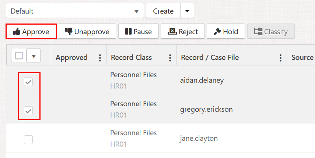Click the Create button
The width and height of the screenshot is (315, 158).
163,11
